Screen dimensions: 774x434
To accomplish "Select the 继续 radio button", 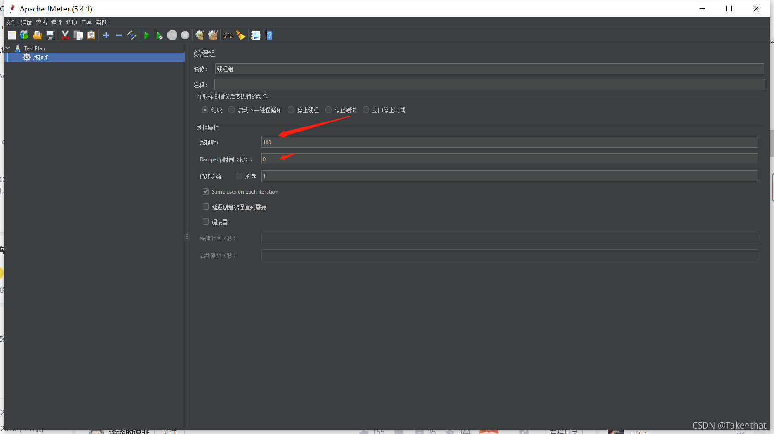I will (205, 110).
